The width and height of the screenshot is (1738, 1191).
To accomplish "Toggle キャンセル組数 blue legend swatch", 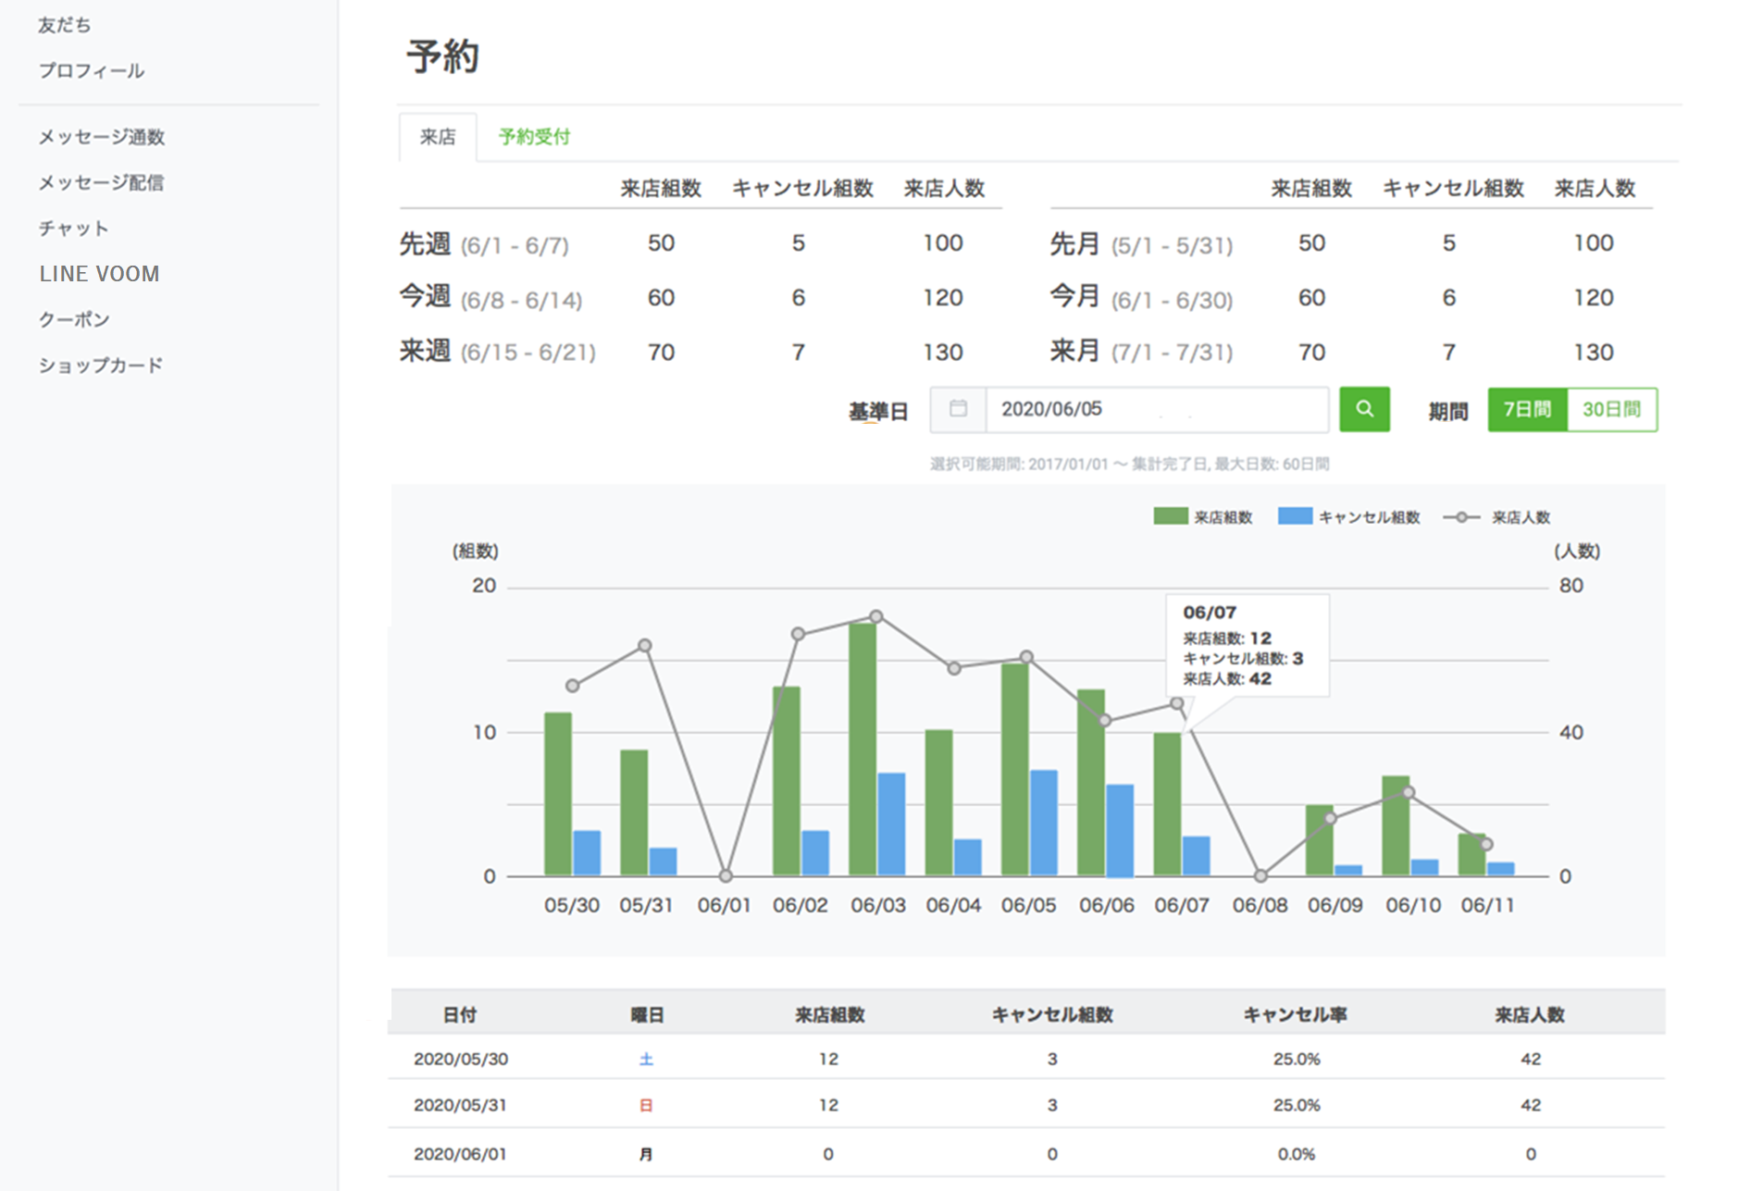I will pyautogui.click(x=1295, y=516).
